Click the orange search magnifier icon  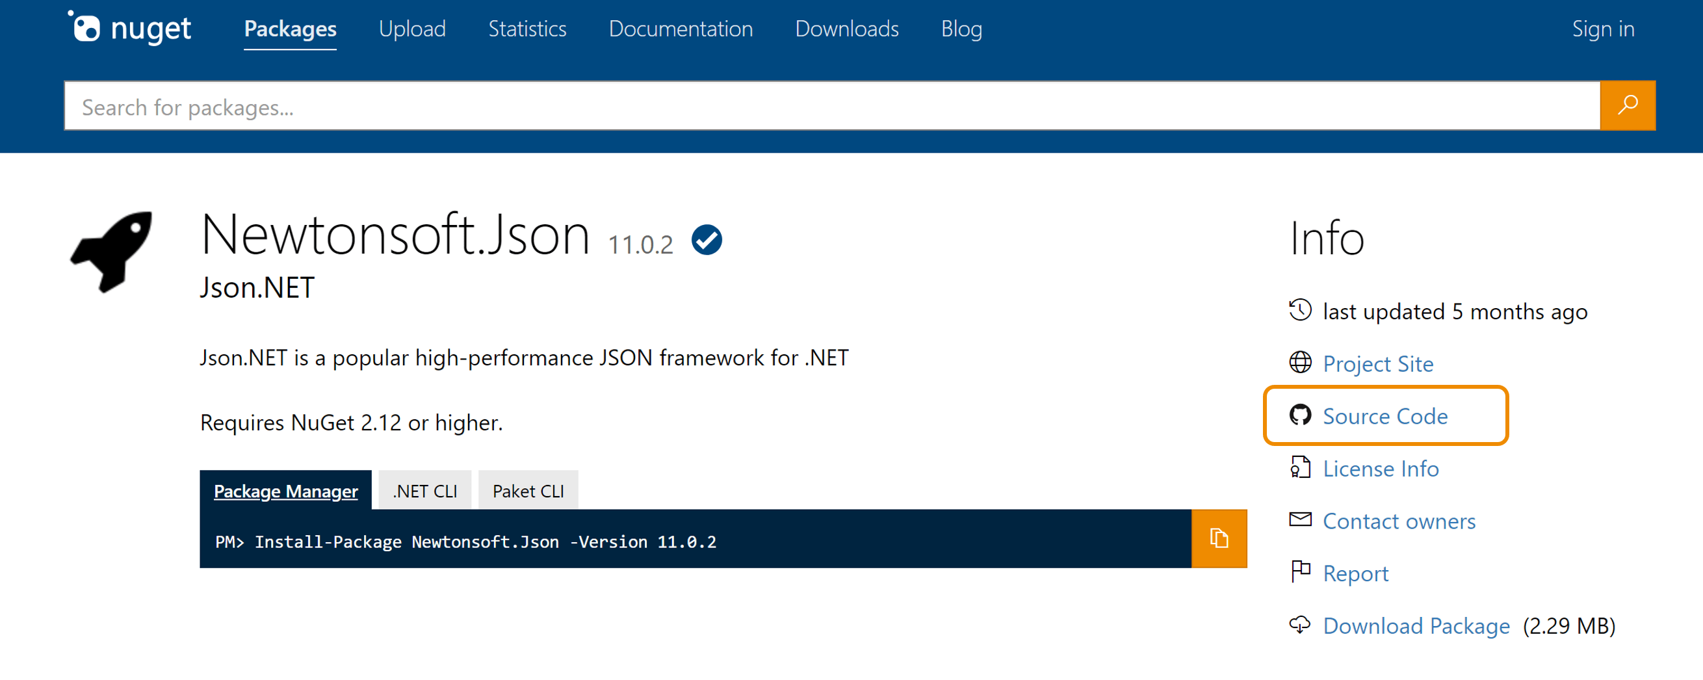coord(1628,105)
